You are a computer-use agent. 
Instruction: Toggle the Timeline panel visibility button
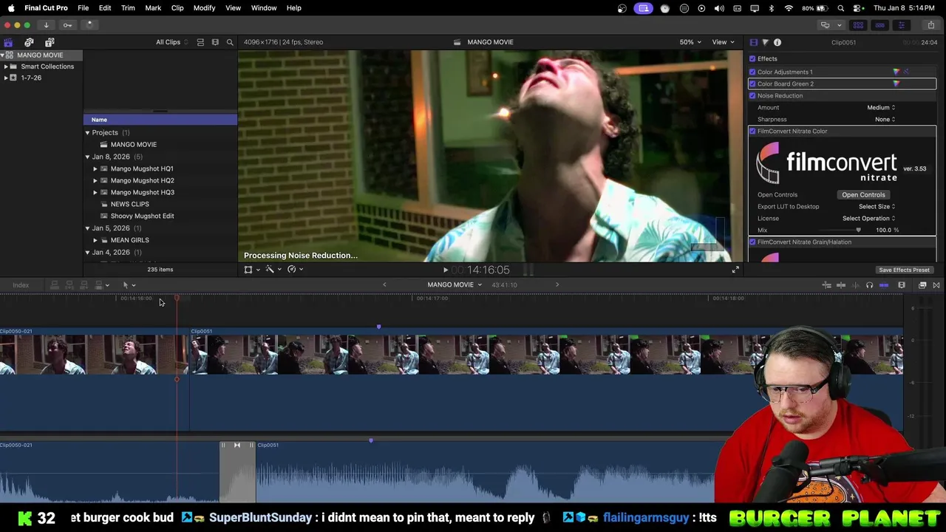879,25
